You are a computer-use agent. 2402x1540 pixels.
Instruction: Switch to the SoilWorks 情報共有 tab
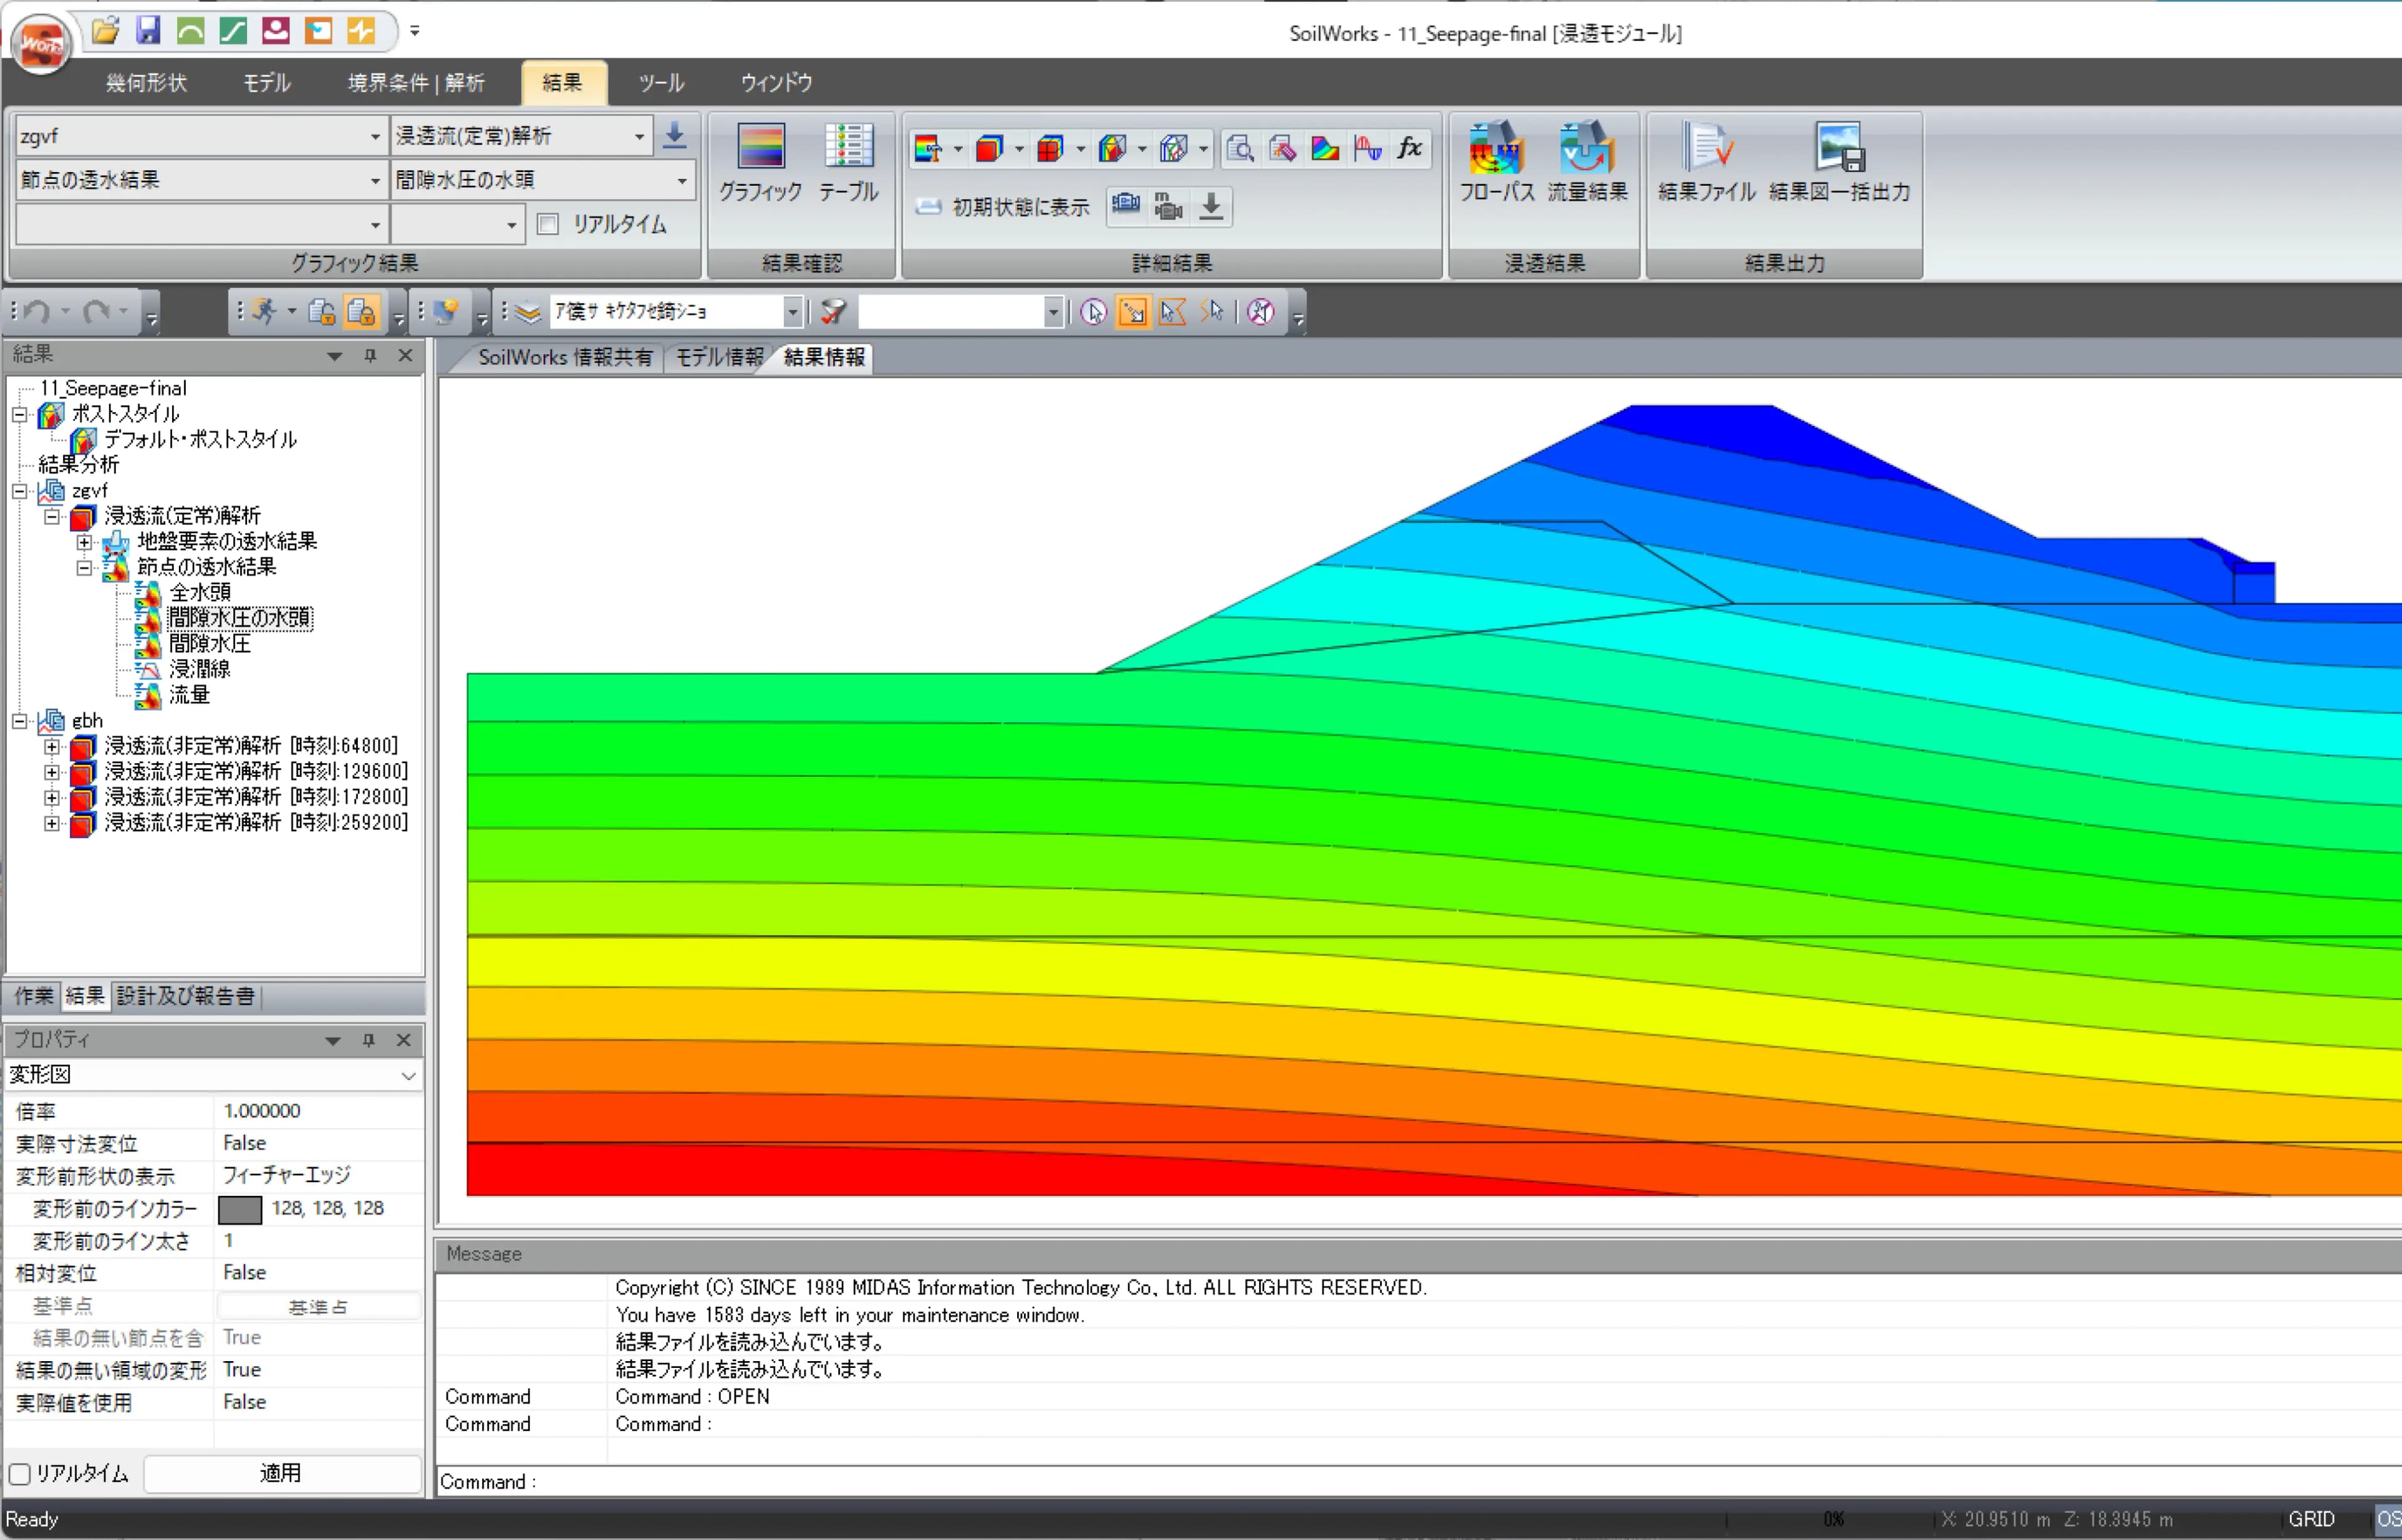[564, 358]
